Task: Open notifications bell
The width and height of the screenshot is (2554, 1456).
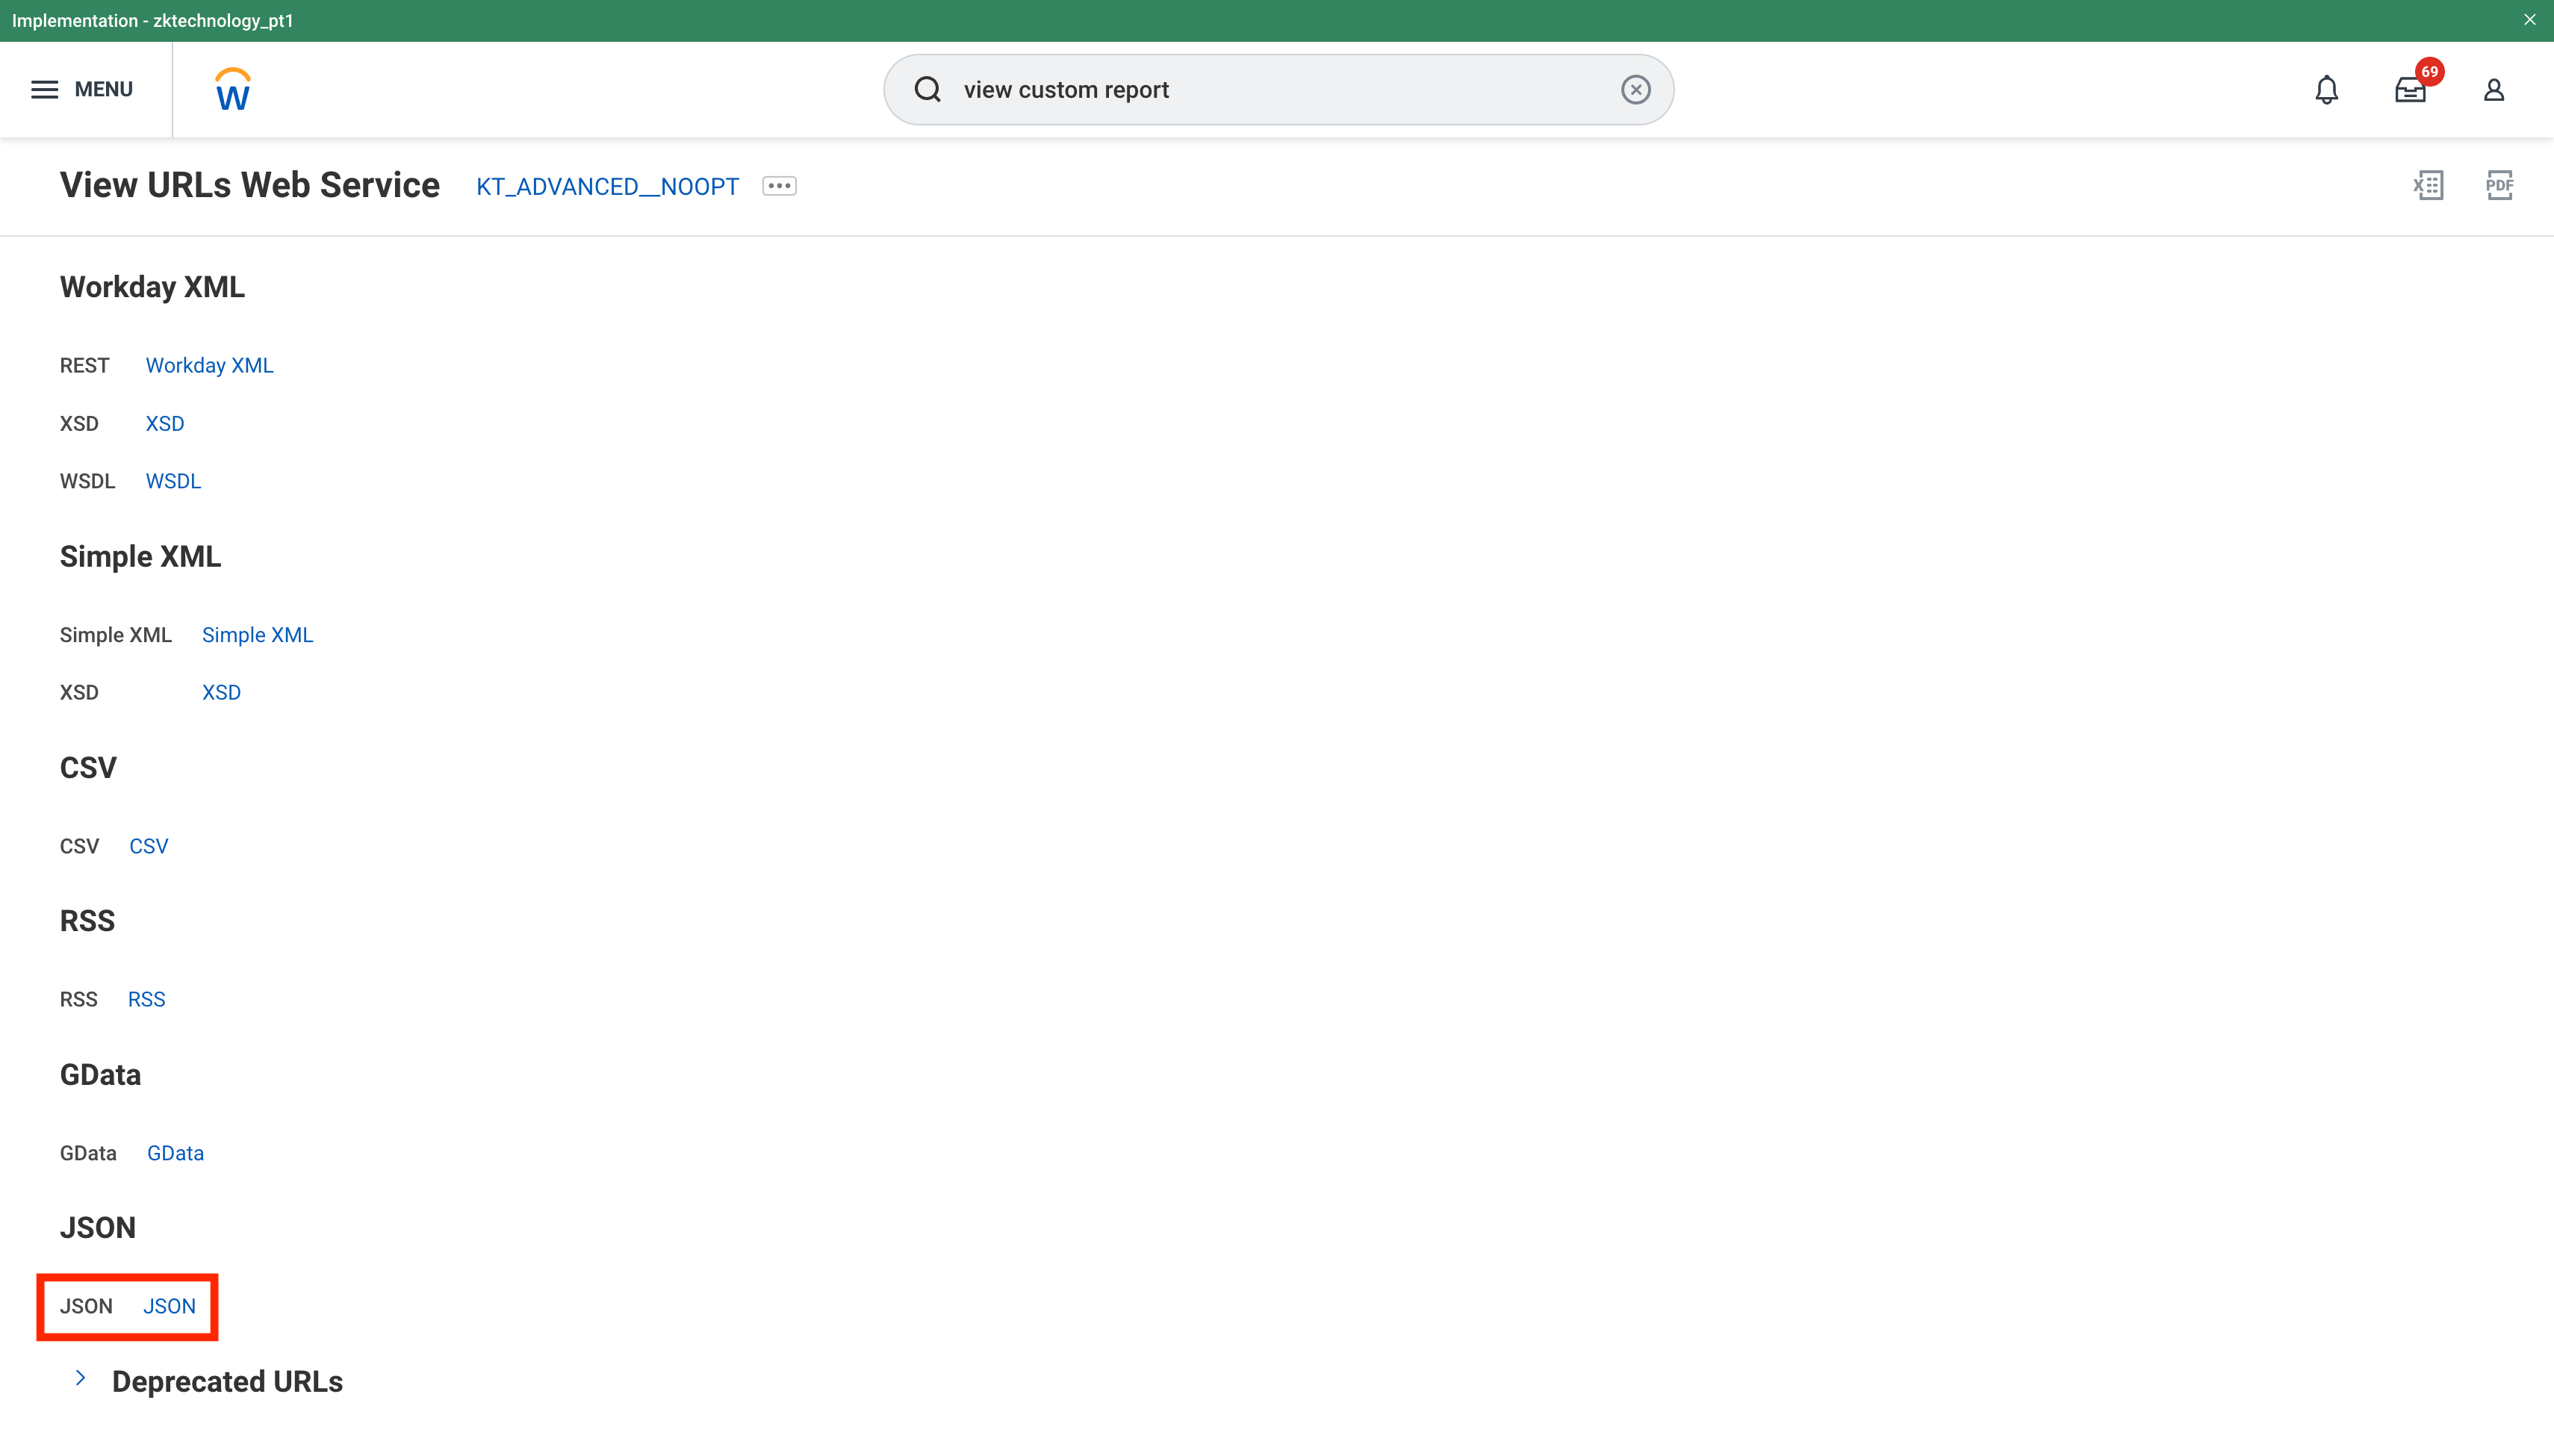Action: (2326, 90)
